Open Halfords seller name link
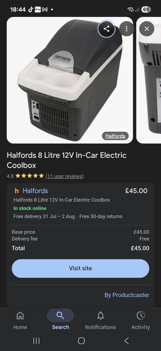 [x=35, y=191]
